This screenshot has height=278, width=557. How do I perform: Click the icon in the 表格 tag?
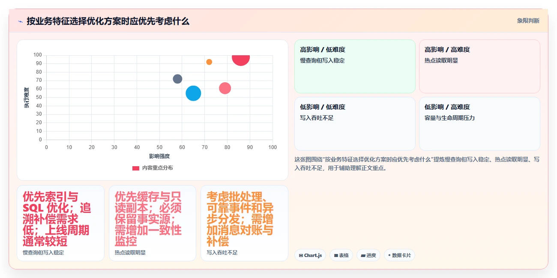[336, 255]
